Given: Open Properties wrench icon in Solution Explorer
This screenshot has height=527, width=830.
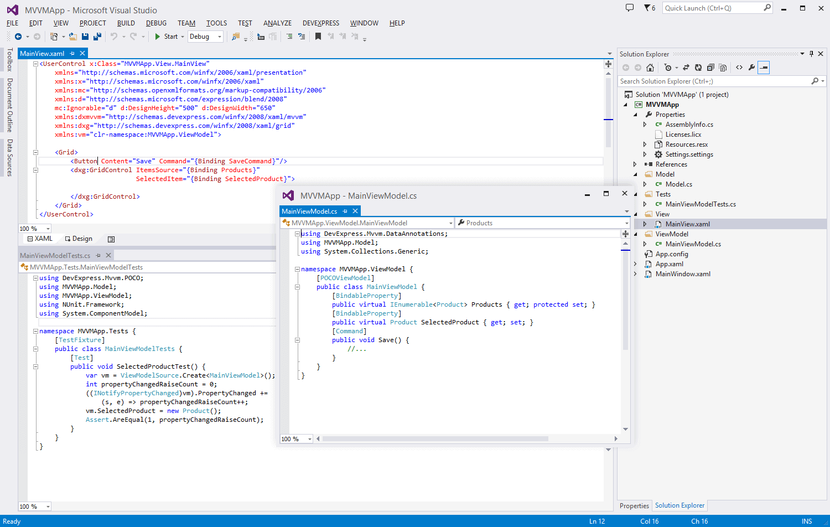Looking at the screenshot, I should [x=751, y=68].
